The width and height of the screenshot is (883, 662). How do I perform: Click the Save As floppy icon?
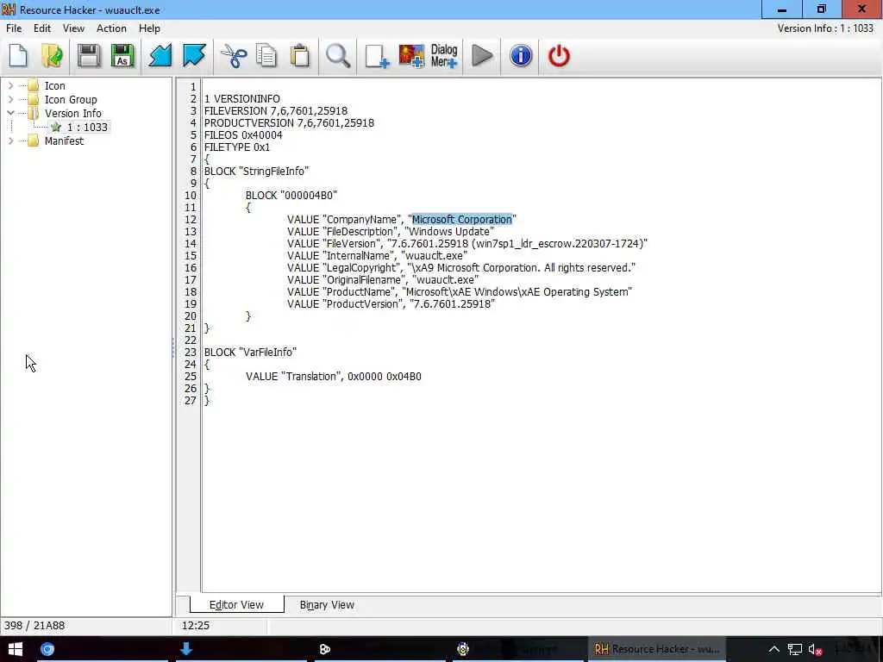click(x=122, y=56)
